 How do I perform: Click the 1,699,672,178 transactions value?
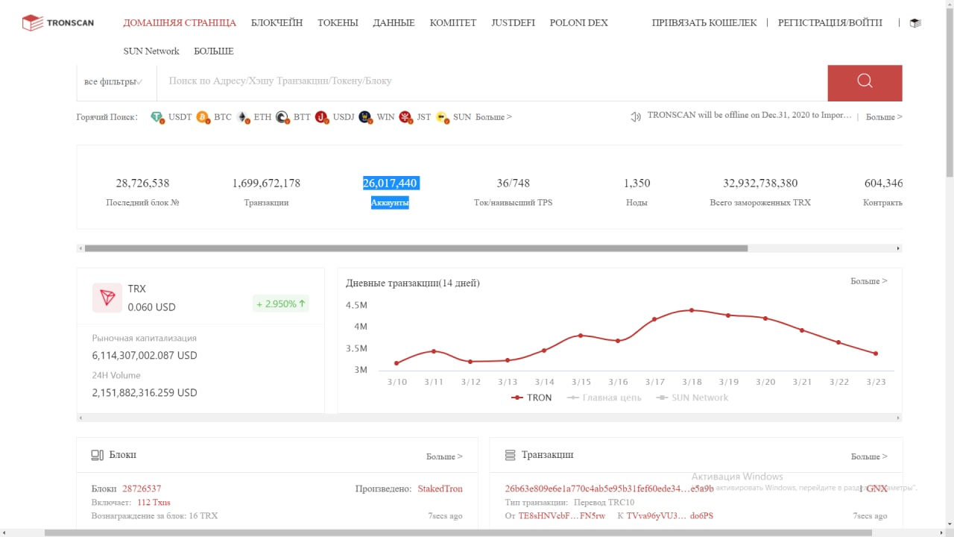tap(266, 183)
